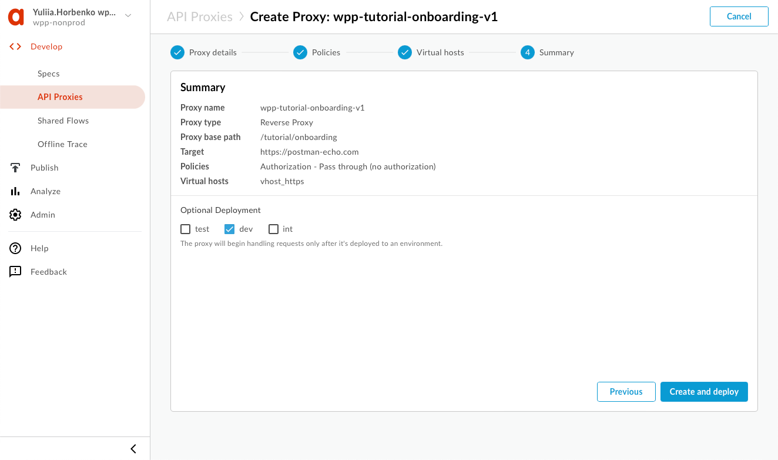Viewport: 778px width, 460px height.
Task: Enable the int deployment checkbox
Action: tap(273, 229)
